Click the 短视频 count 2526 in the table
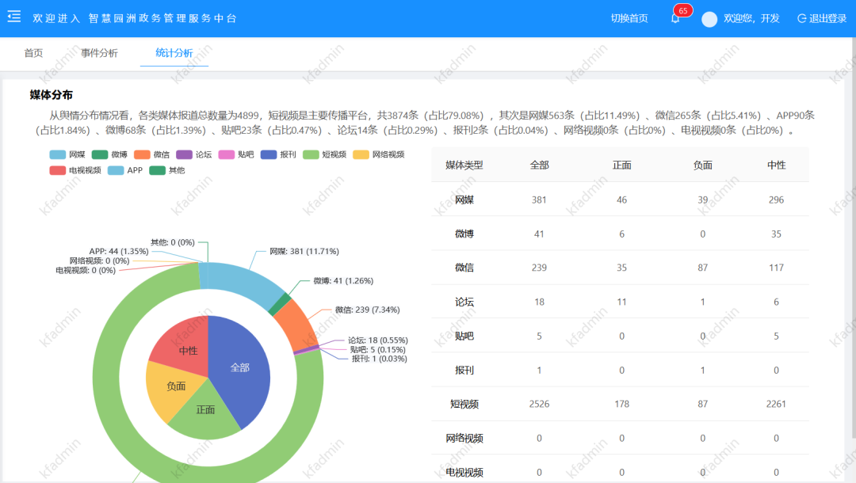856x483 pixels. coord(539,404)
